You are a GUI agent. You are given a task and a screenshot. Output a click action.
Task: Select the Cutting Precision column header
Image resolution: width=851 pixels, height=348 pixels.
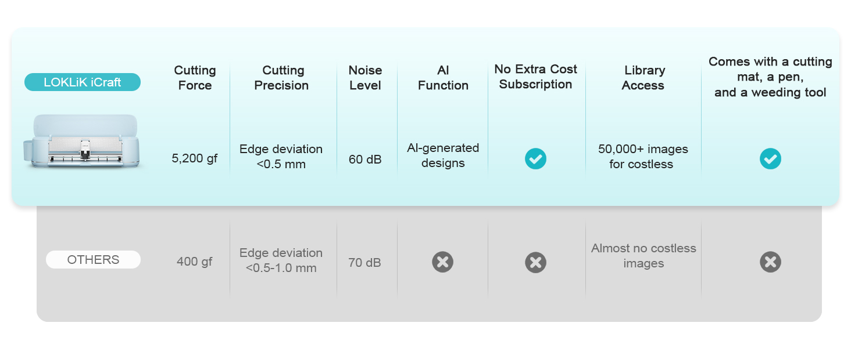(283, 78)
